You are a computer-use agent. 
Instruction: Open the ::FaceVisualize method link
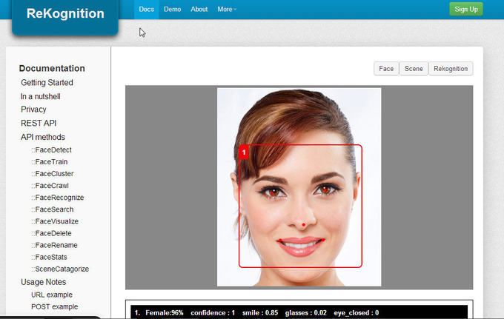coord(55,221)
